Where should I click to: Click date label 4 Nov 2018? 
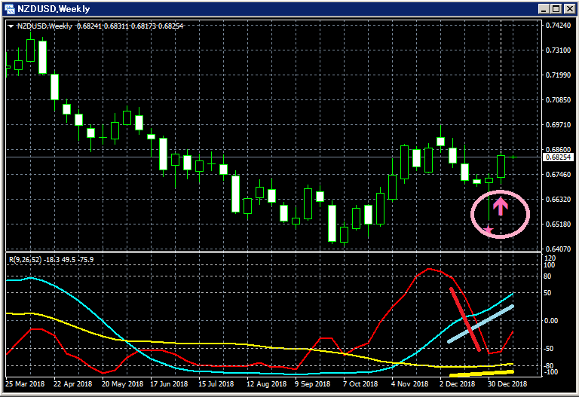[409, 383]
